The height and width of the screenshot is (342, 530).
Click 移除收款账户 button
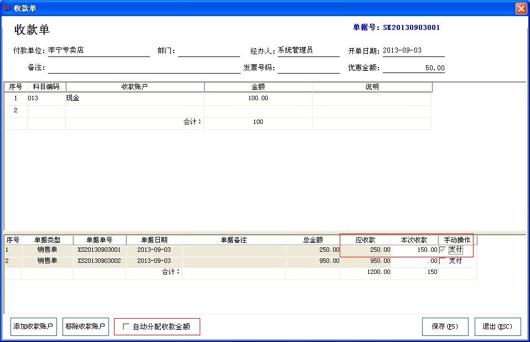(x=86, y=327)
